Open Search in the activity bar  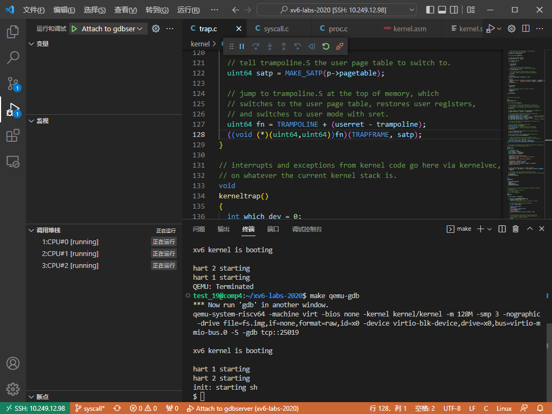tap(13, 57)
